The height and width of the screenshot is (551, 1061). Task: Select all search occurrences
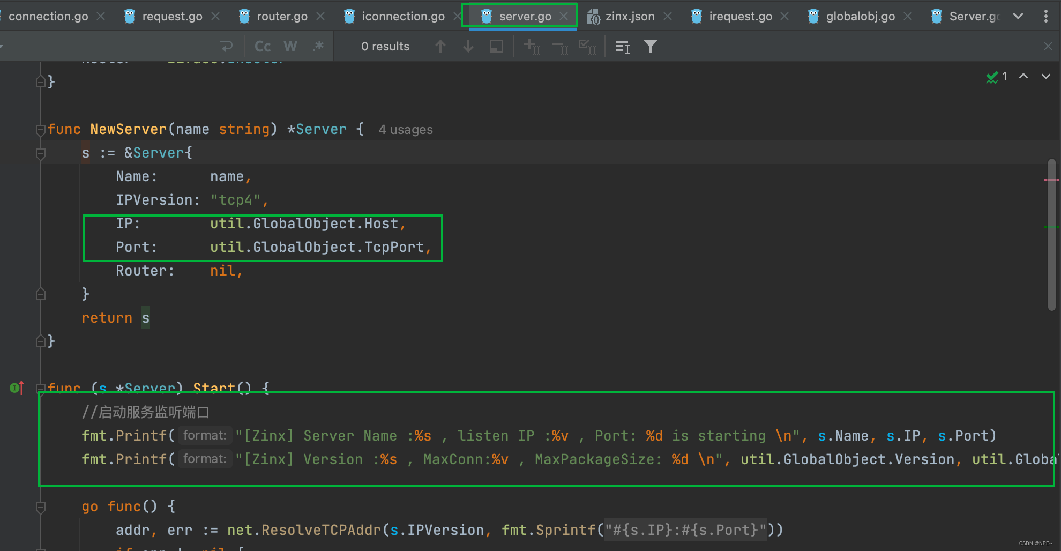point(587,47)
